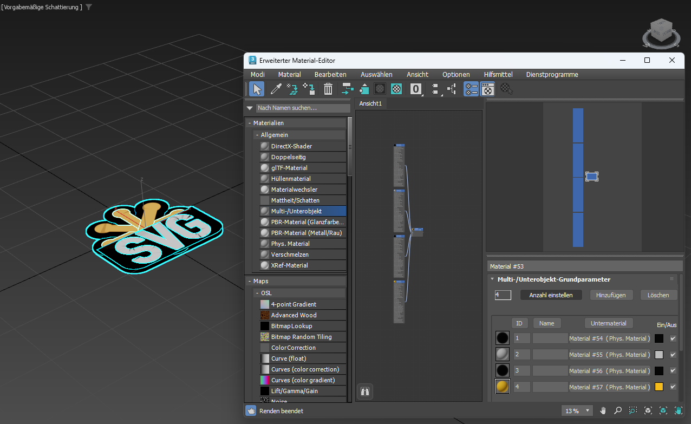Click the Löschen button

tap(659, 295)
